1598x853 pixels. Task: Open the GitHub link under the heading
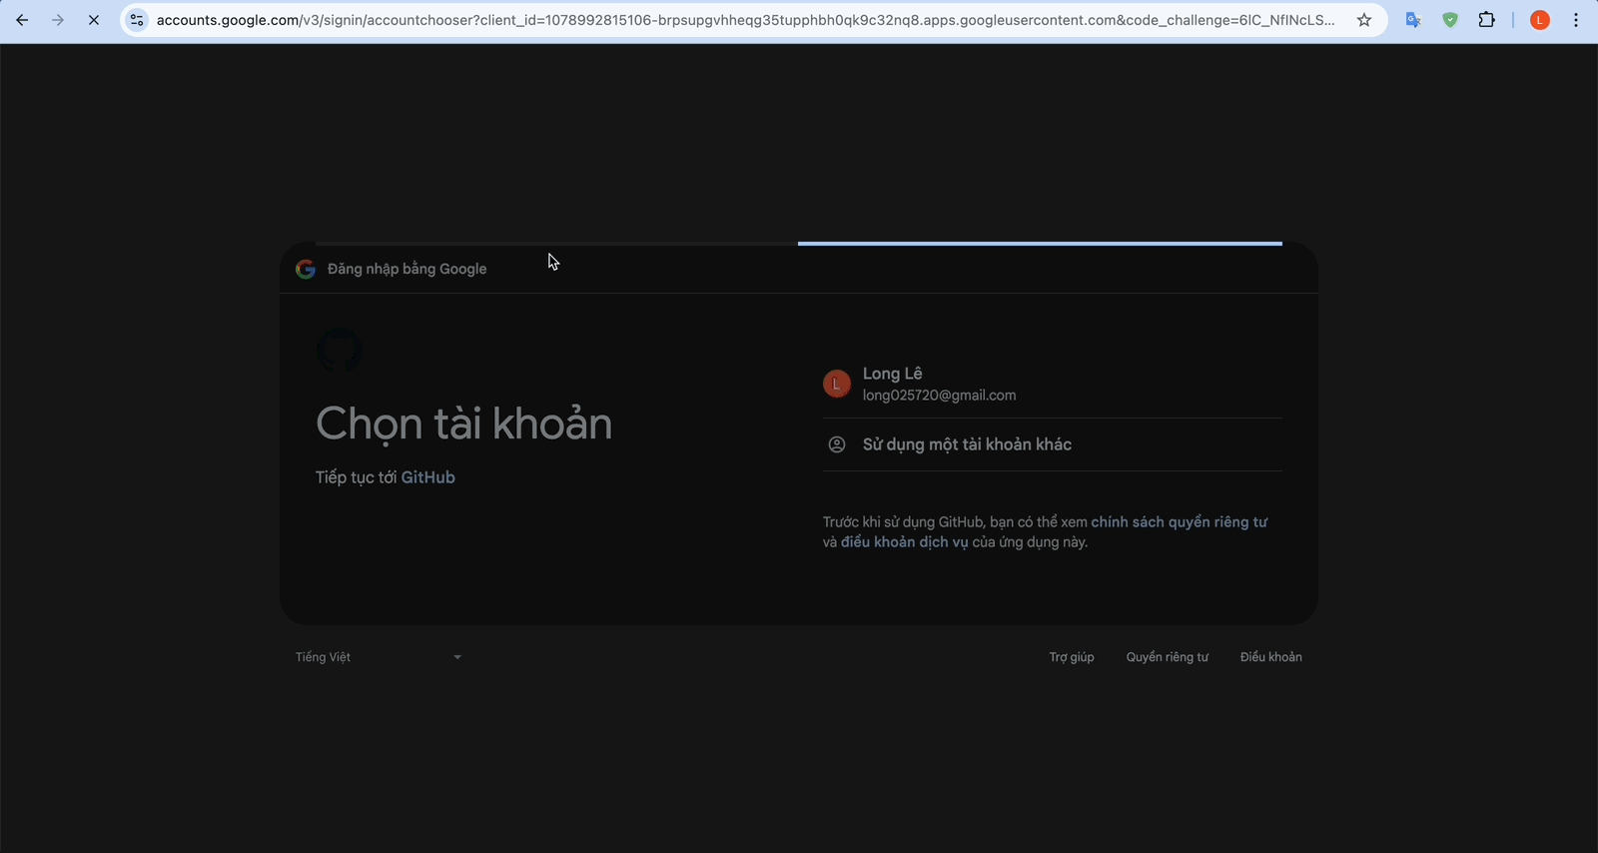point(428,477)
